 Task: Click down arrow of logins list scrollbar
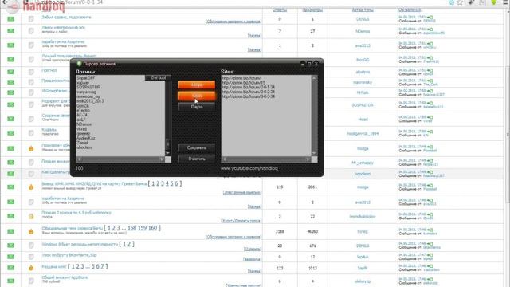tap(168, 153)
